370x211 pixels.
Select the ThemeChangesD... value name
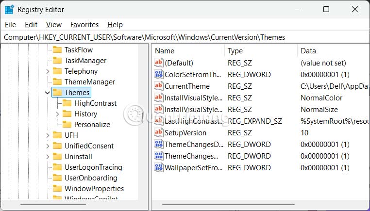[194, 144]
